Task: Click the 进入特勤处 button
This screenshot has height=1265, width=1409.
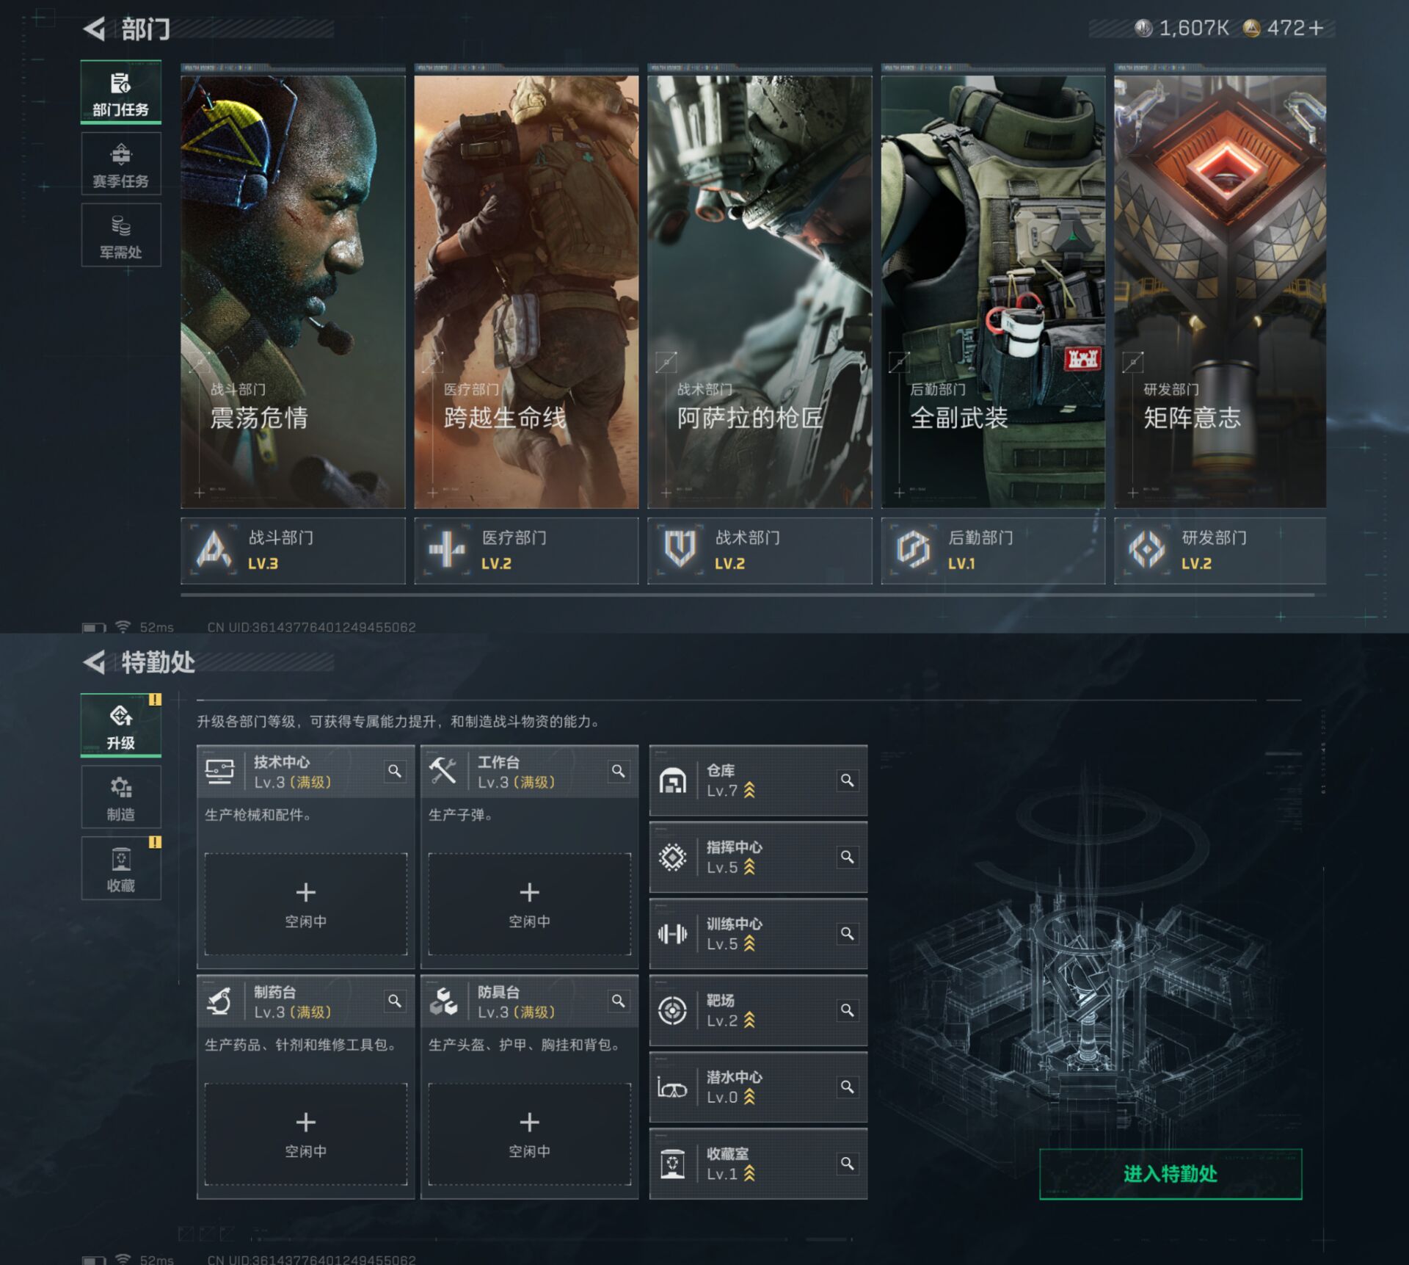Action: tap(1170, 1174)
